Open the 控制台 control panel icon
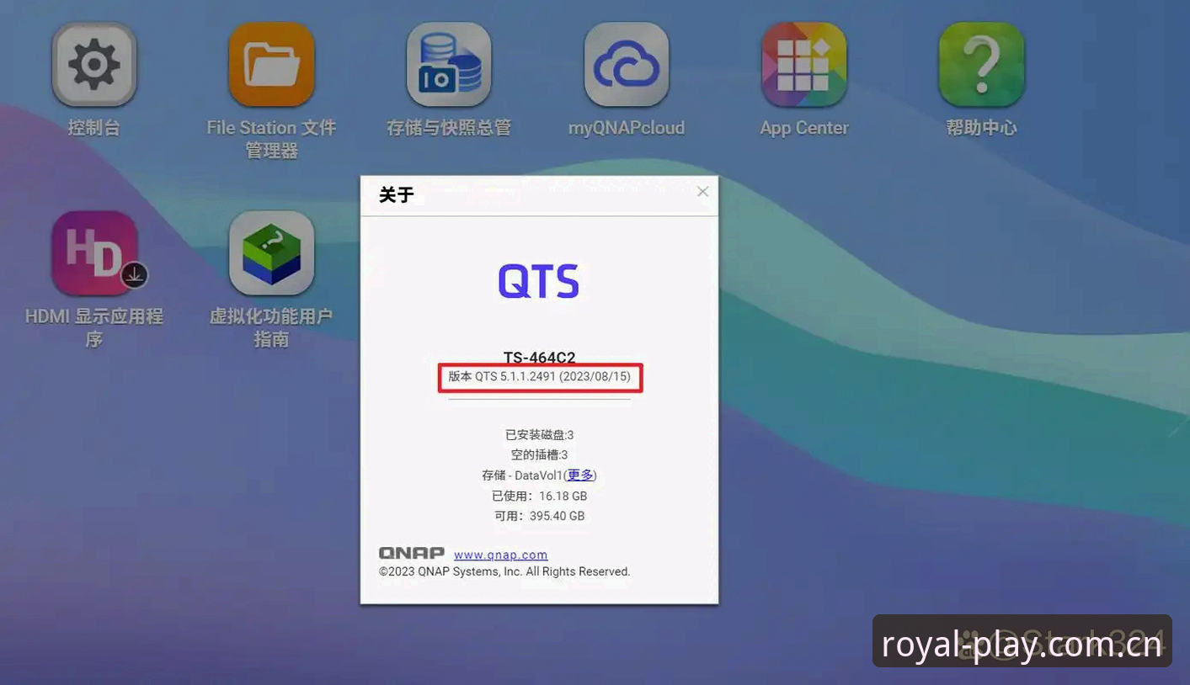The image size is (1190, 685). [x=93, y=65]
